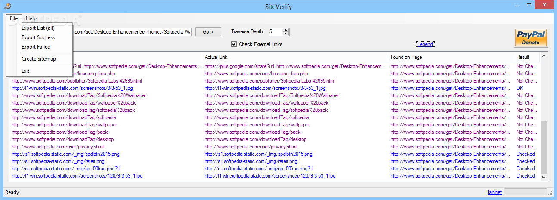Select the screenshots/120/9-3-53_1.jpg Actual Link cell

[270, 176]
